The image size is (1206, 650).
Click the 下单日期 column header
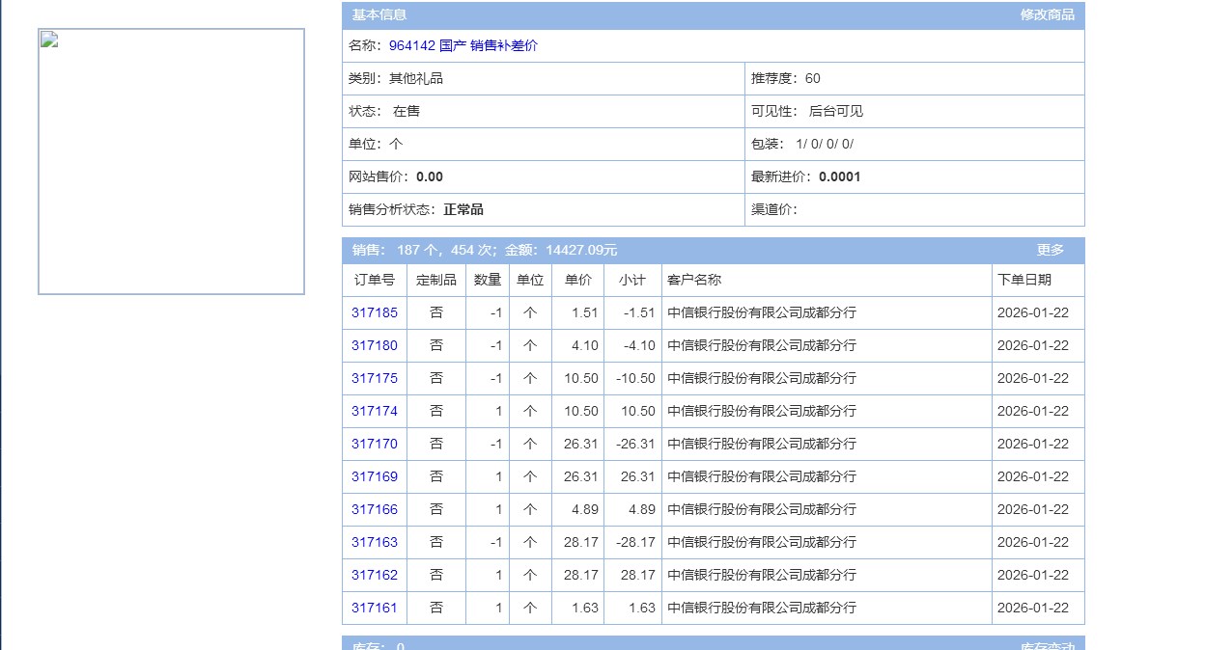tap(1024, 281)
